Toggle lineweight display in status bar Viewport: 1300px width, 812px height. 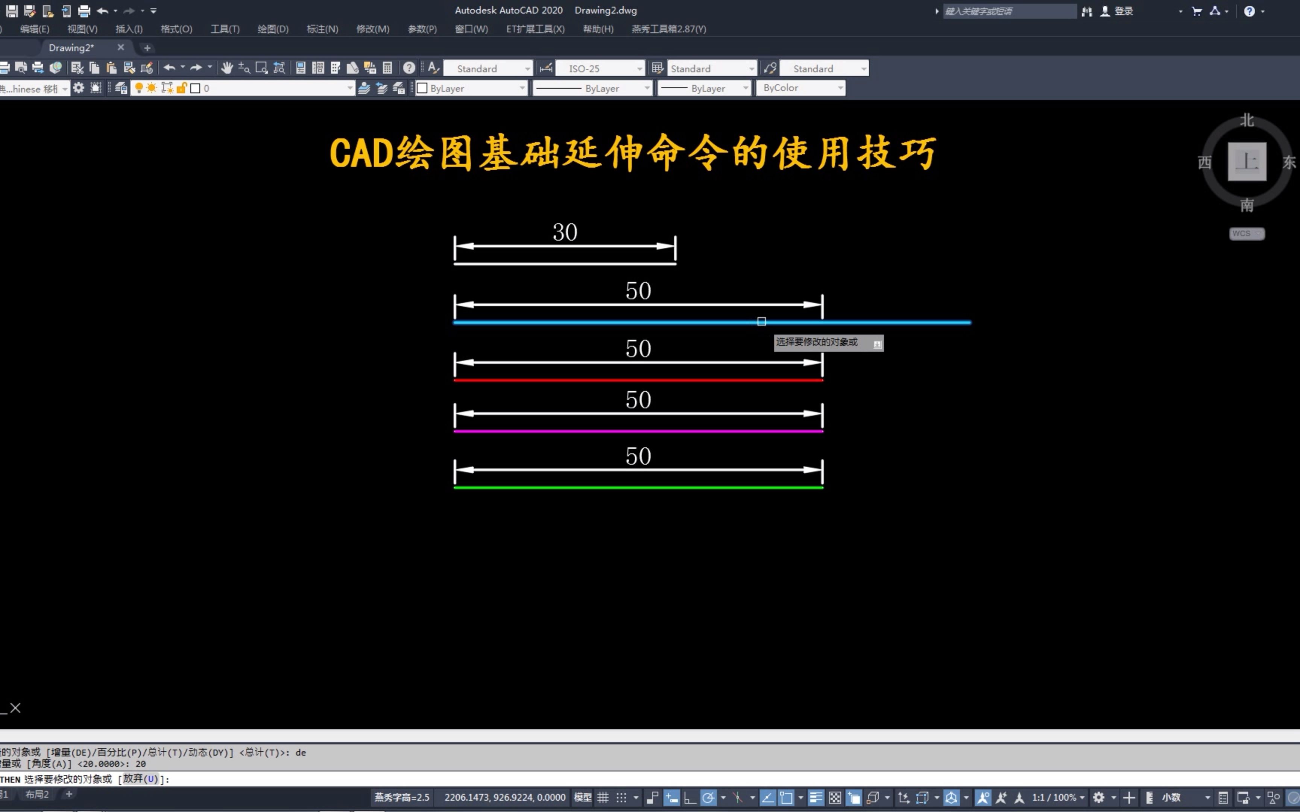[816, 797]
